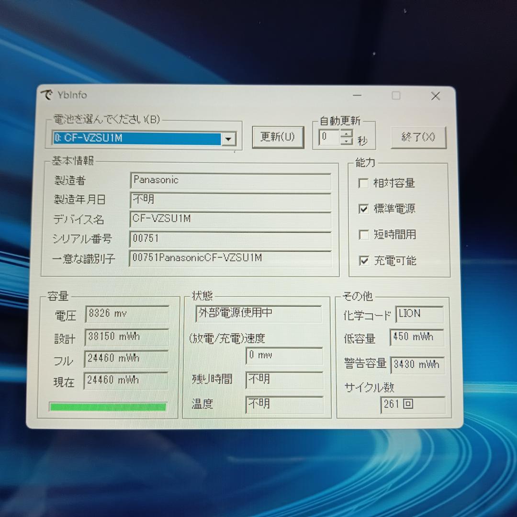Click the 現在 capacity value field

click(126, 381)
